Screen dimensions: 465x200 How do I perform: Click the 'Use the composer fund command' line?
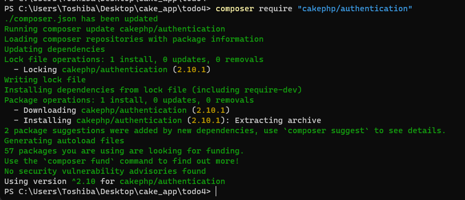coord(122,161)
